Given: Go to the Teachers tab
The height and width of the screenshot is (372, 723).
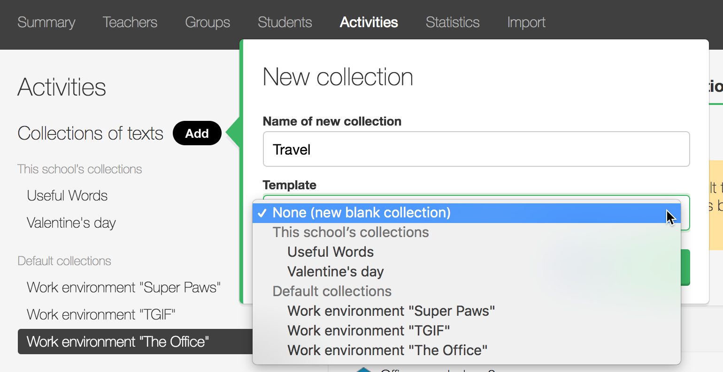Looking at the screenshot, I should [130, 22].
